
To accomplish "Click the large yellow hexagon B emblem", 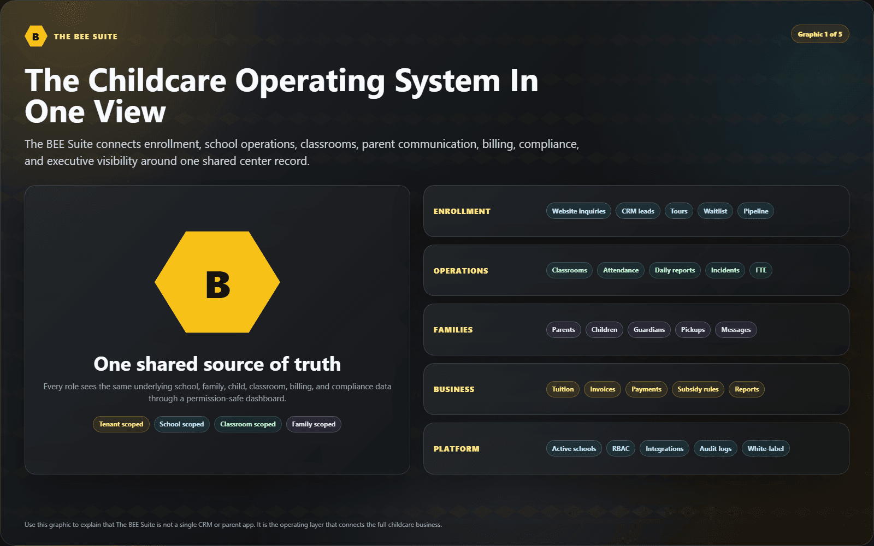I will click(217, 282).
